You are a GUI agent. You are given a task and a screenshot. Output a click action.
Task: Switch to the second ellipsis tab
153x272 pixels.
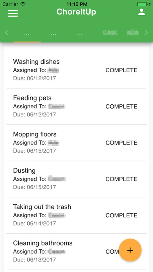53,34
